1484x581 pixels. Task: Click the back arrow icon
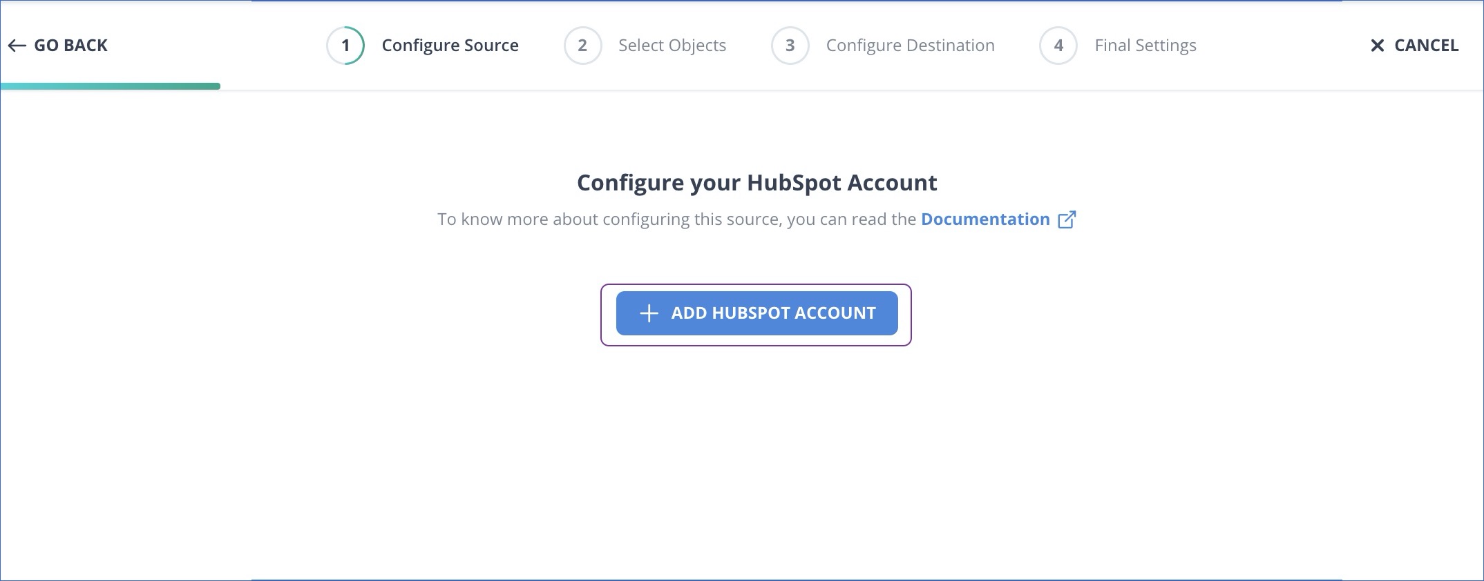coord(17,46)
